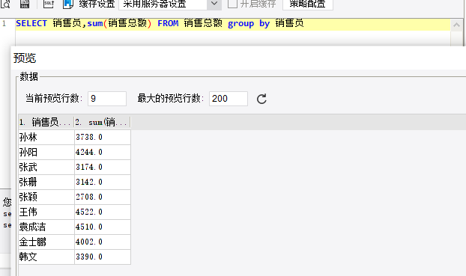Click the 2708.0 value cell
The image size is (466, 276).
[103, 197]
